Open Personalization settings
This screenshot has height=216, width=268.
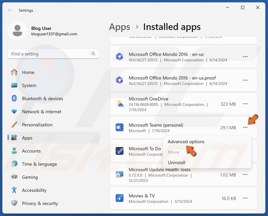tap(54, 125)
